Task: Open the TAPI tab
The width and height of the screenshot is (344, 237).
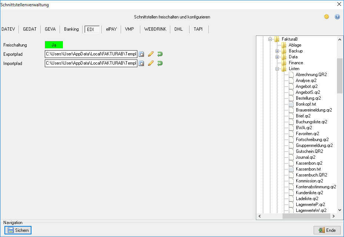Action: point(198,29)
